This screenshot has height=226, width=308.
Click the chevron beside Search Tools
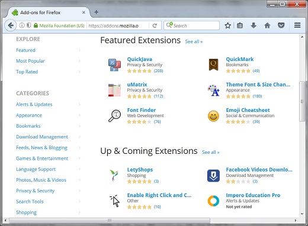coord(79,202)
